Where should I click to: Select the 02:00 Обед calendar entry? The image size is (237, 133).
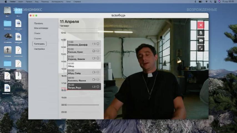click(x=84, y=65)
